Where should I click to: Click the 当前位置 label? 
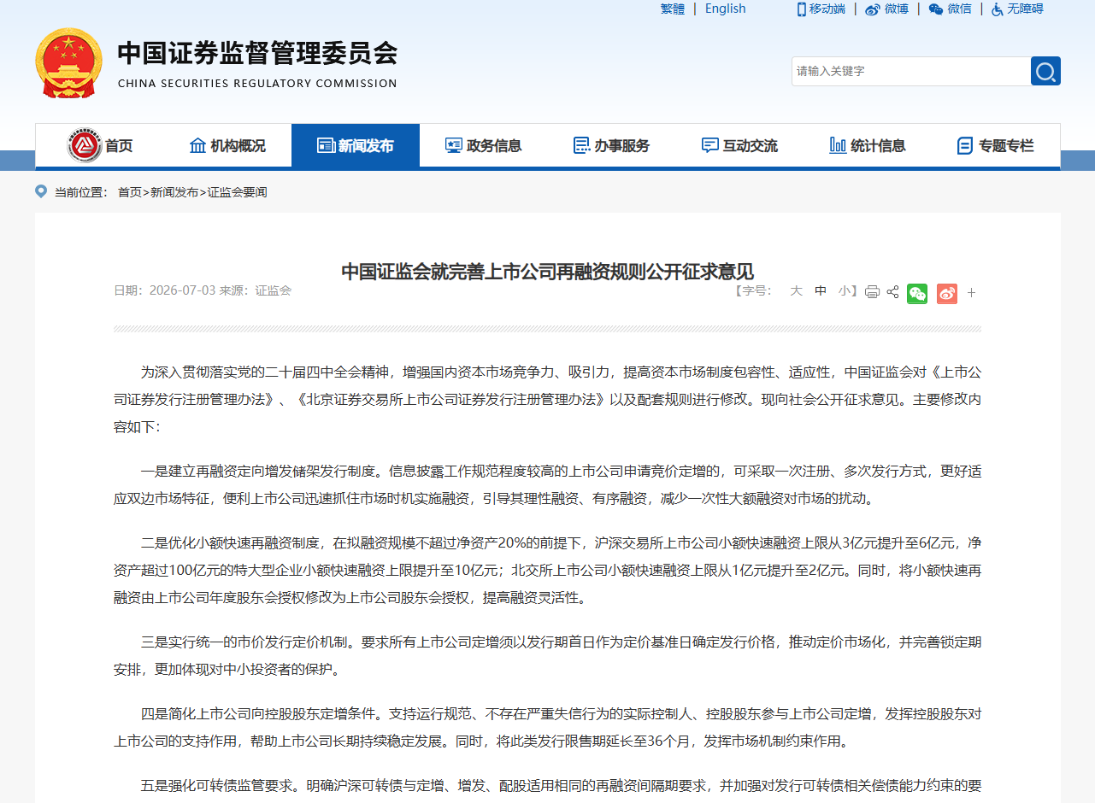[x=81, y=192]
